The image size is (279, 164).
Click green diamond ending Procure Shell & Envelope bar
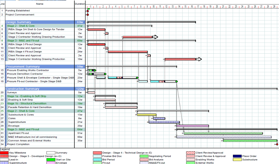(137, 78)
